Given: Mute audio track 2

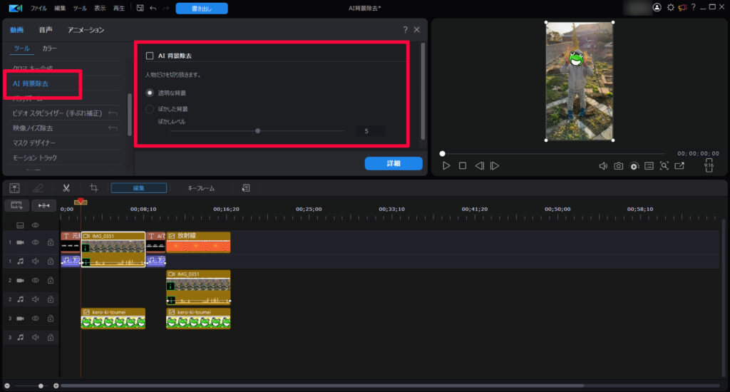Looking at the screenshot, I should click(36, 299).
